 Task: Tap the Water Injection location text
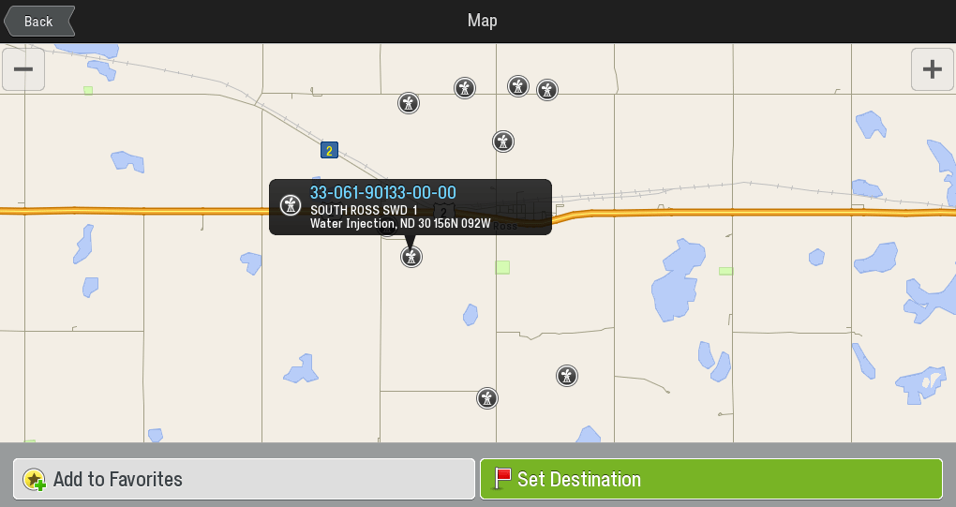tap(400, 224)
